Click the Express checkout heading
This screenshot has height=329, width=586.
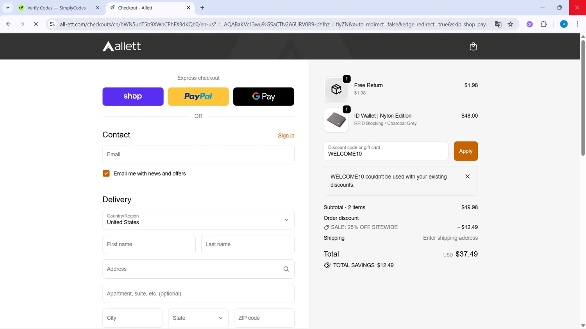[198, 78]
